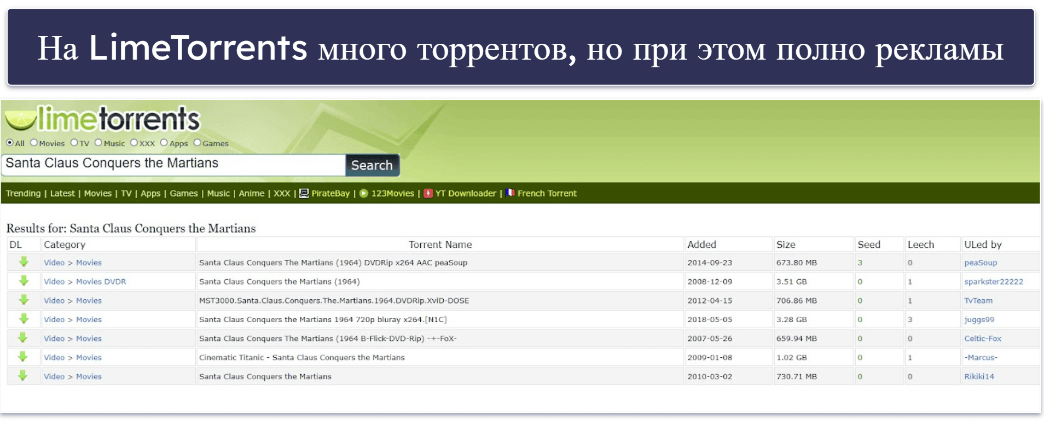This screenshot has height=424, width=1044.
Task: Open Latest in the navigation bar
Action: [62, 193]
